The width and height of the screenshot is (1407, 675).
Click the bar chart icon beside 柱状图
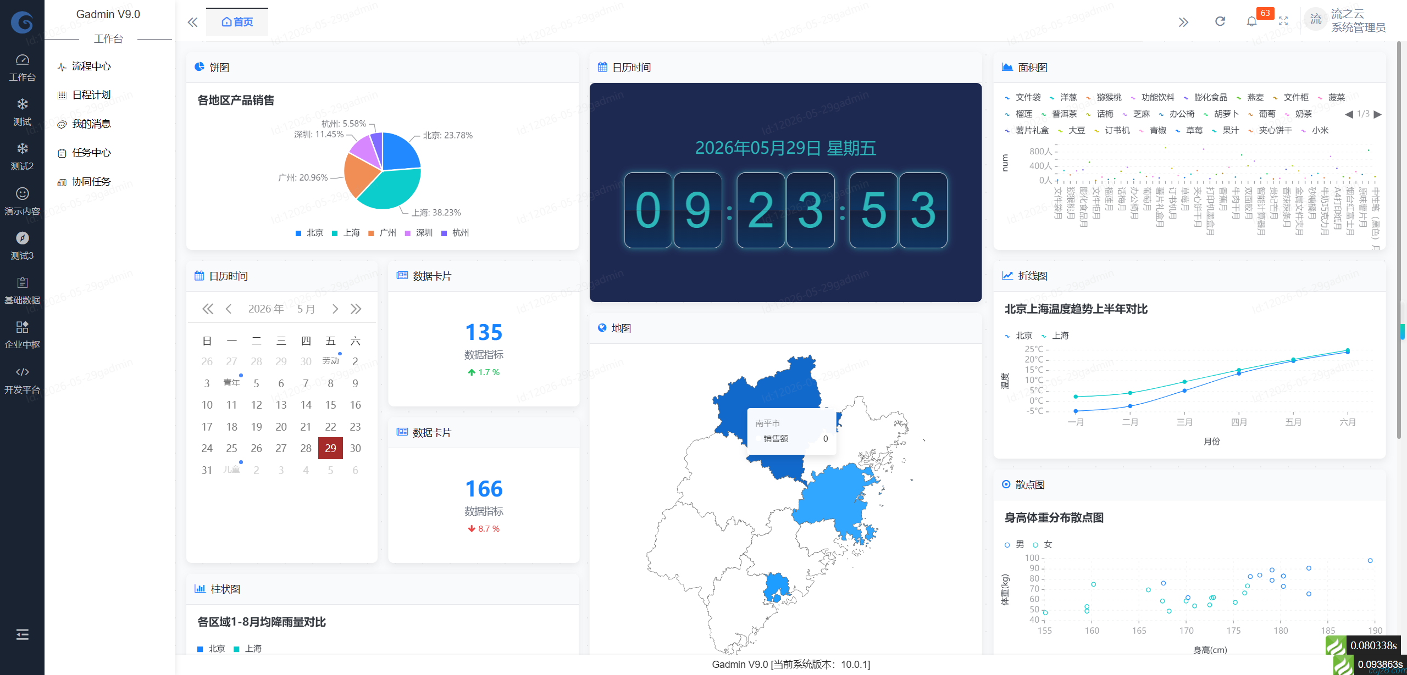pyautogui.click(x=200, y=589)
